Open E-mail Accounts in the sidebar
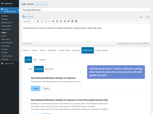The width and height of the screenshot is (153, 114). (x=7, y=56)
